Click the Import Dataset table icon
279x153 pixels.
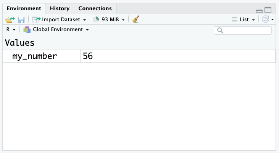tap(36, 19)
